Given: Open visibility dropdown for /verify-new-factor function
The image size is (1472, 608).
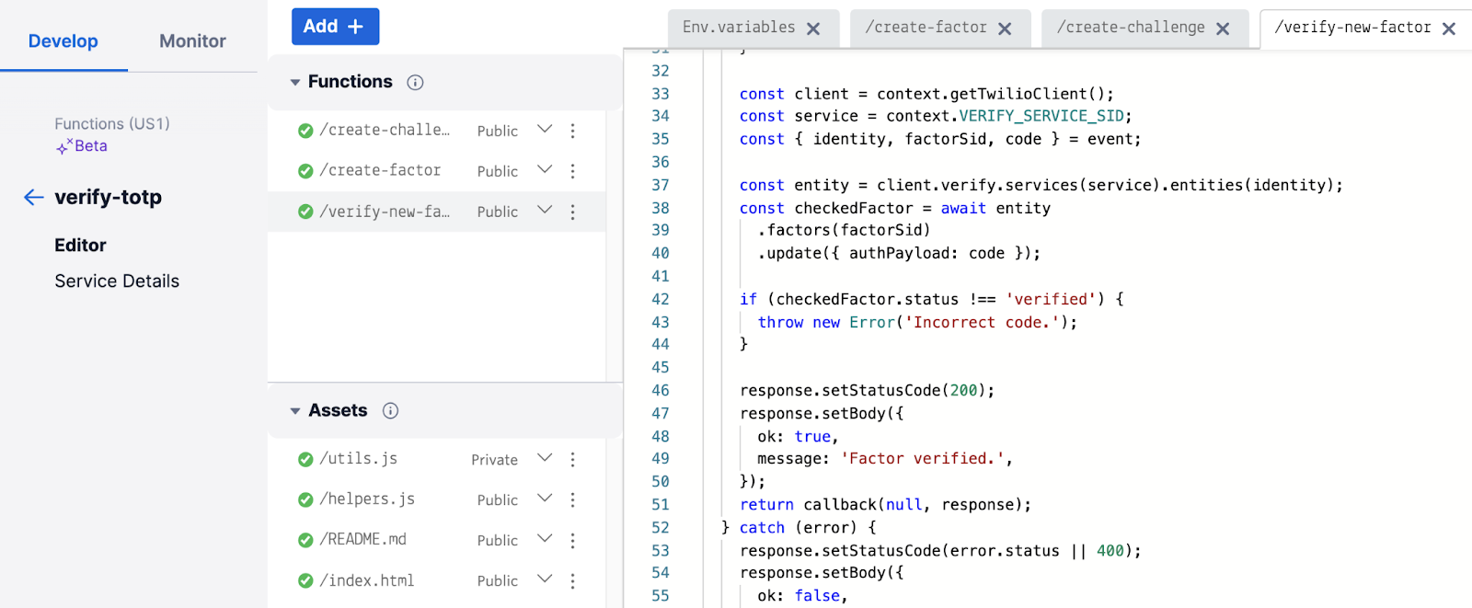Looking at the screenshot, I should tap(545, 211).
